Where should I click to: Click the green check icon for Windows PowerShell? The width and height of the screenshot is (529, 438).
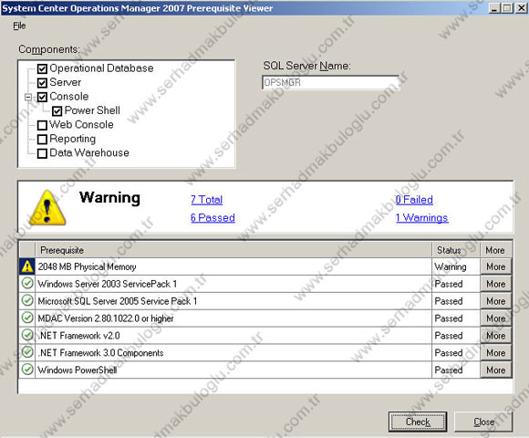tap(27, 370)
